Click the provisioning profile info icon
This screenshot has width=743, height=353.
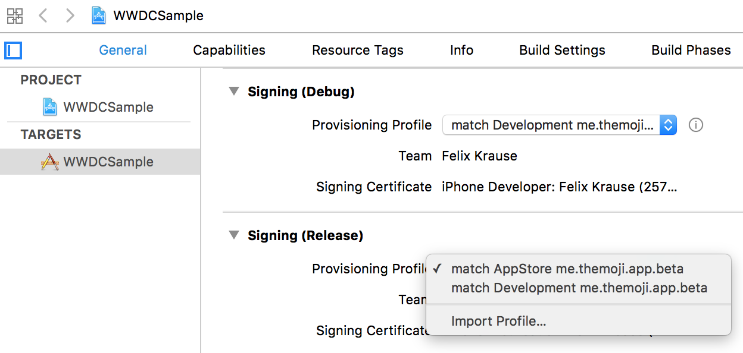pyautogui.click(x=695, y=125)
